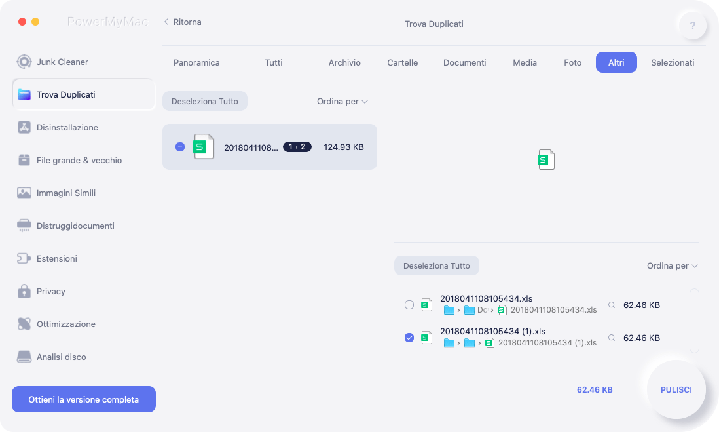Click Ritorna to go back

(x=183, y=22)
